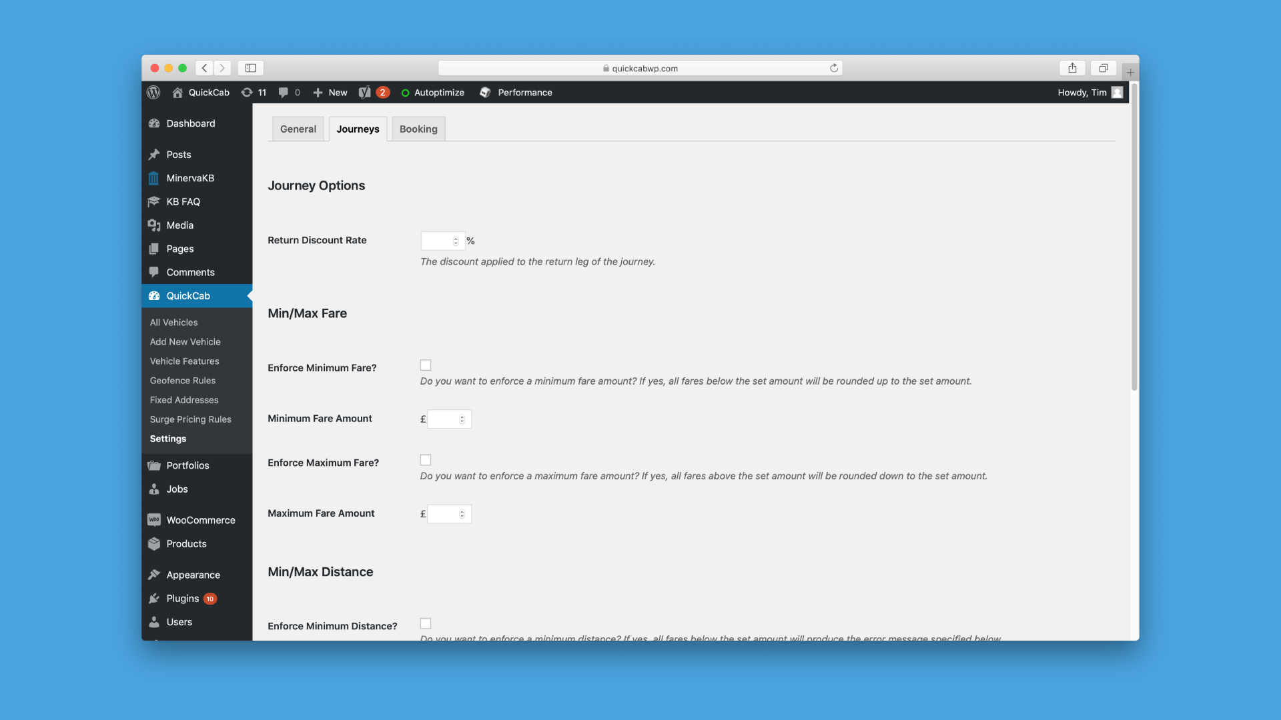Click the page's vertical scrollbar
1281x720 pixels.
click(x=1134, y=237)
